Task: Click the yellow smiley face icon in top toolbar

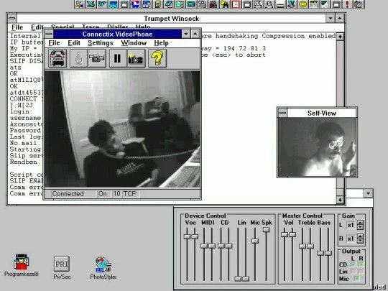Action: (303, 4)
